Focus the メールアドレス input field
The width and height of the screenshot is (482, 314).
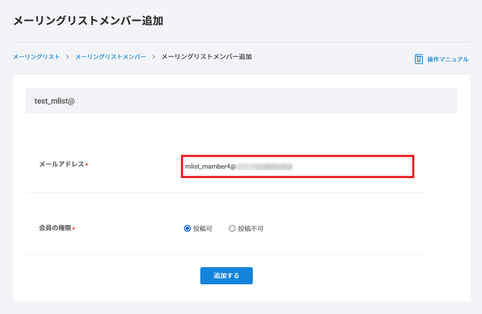[297, 166]
